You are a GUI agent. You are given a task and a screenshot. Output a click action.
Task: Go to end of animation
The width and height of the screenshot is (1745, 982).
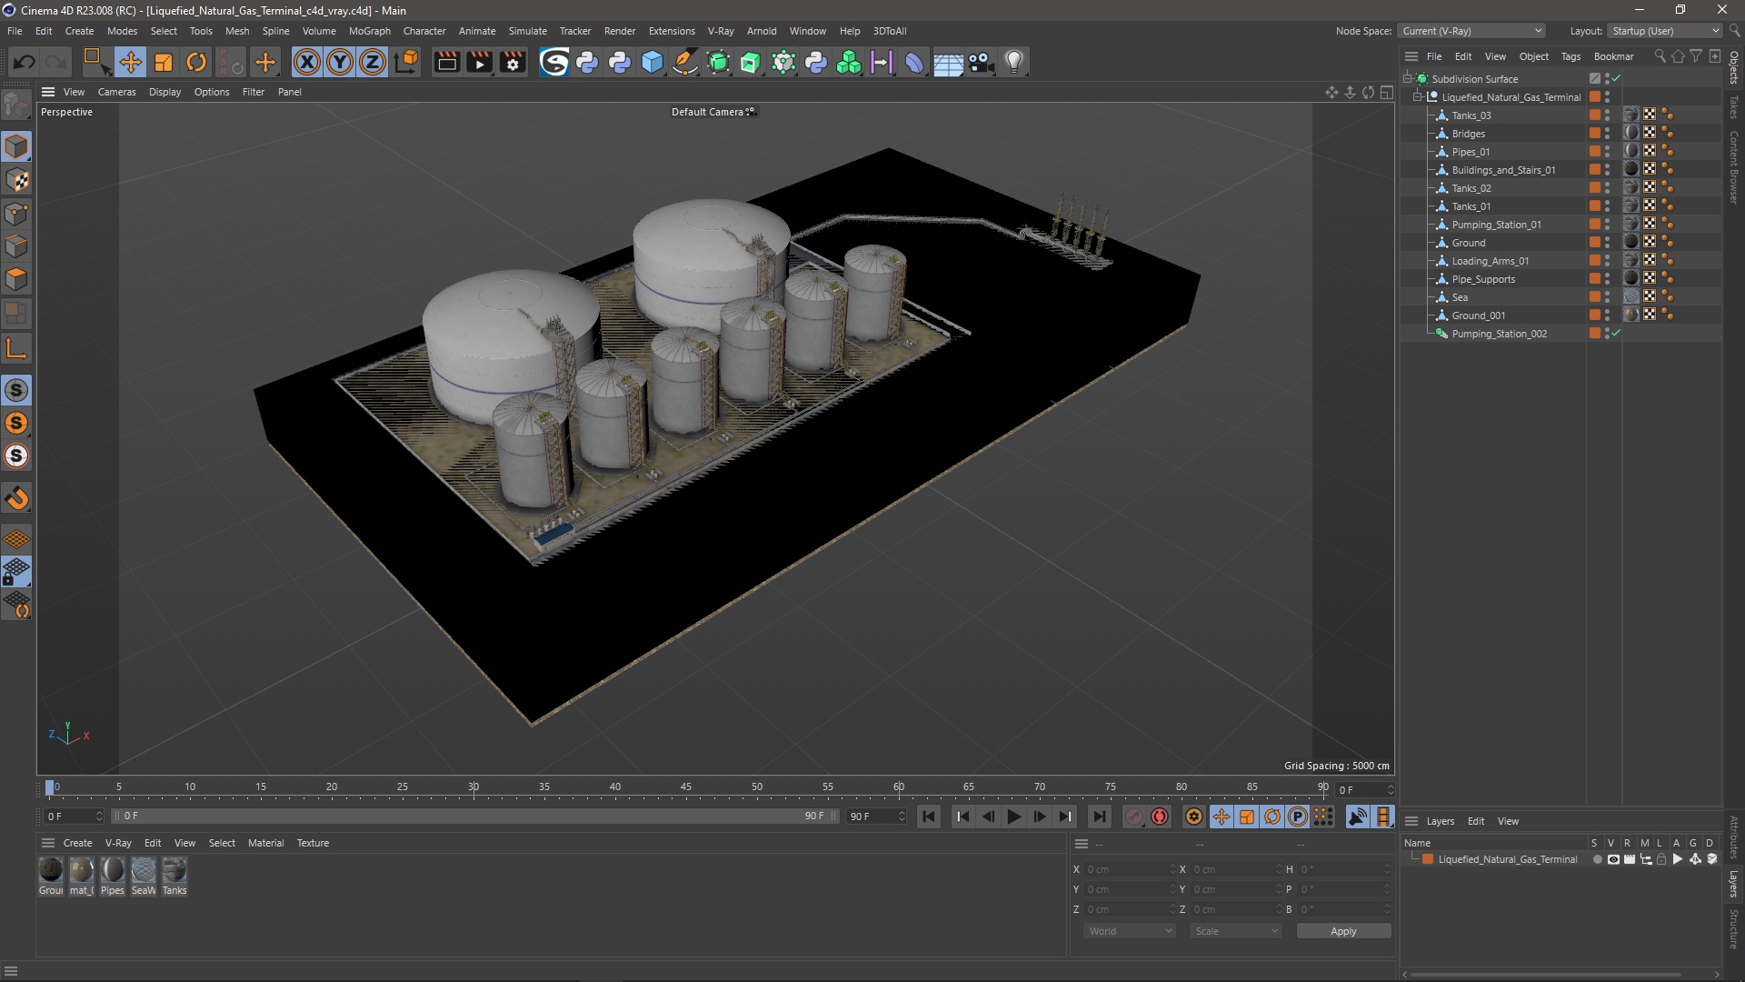point(1099,817)
